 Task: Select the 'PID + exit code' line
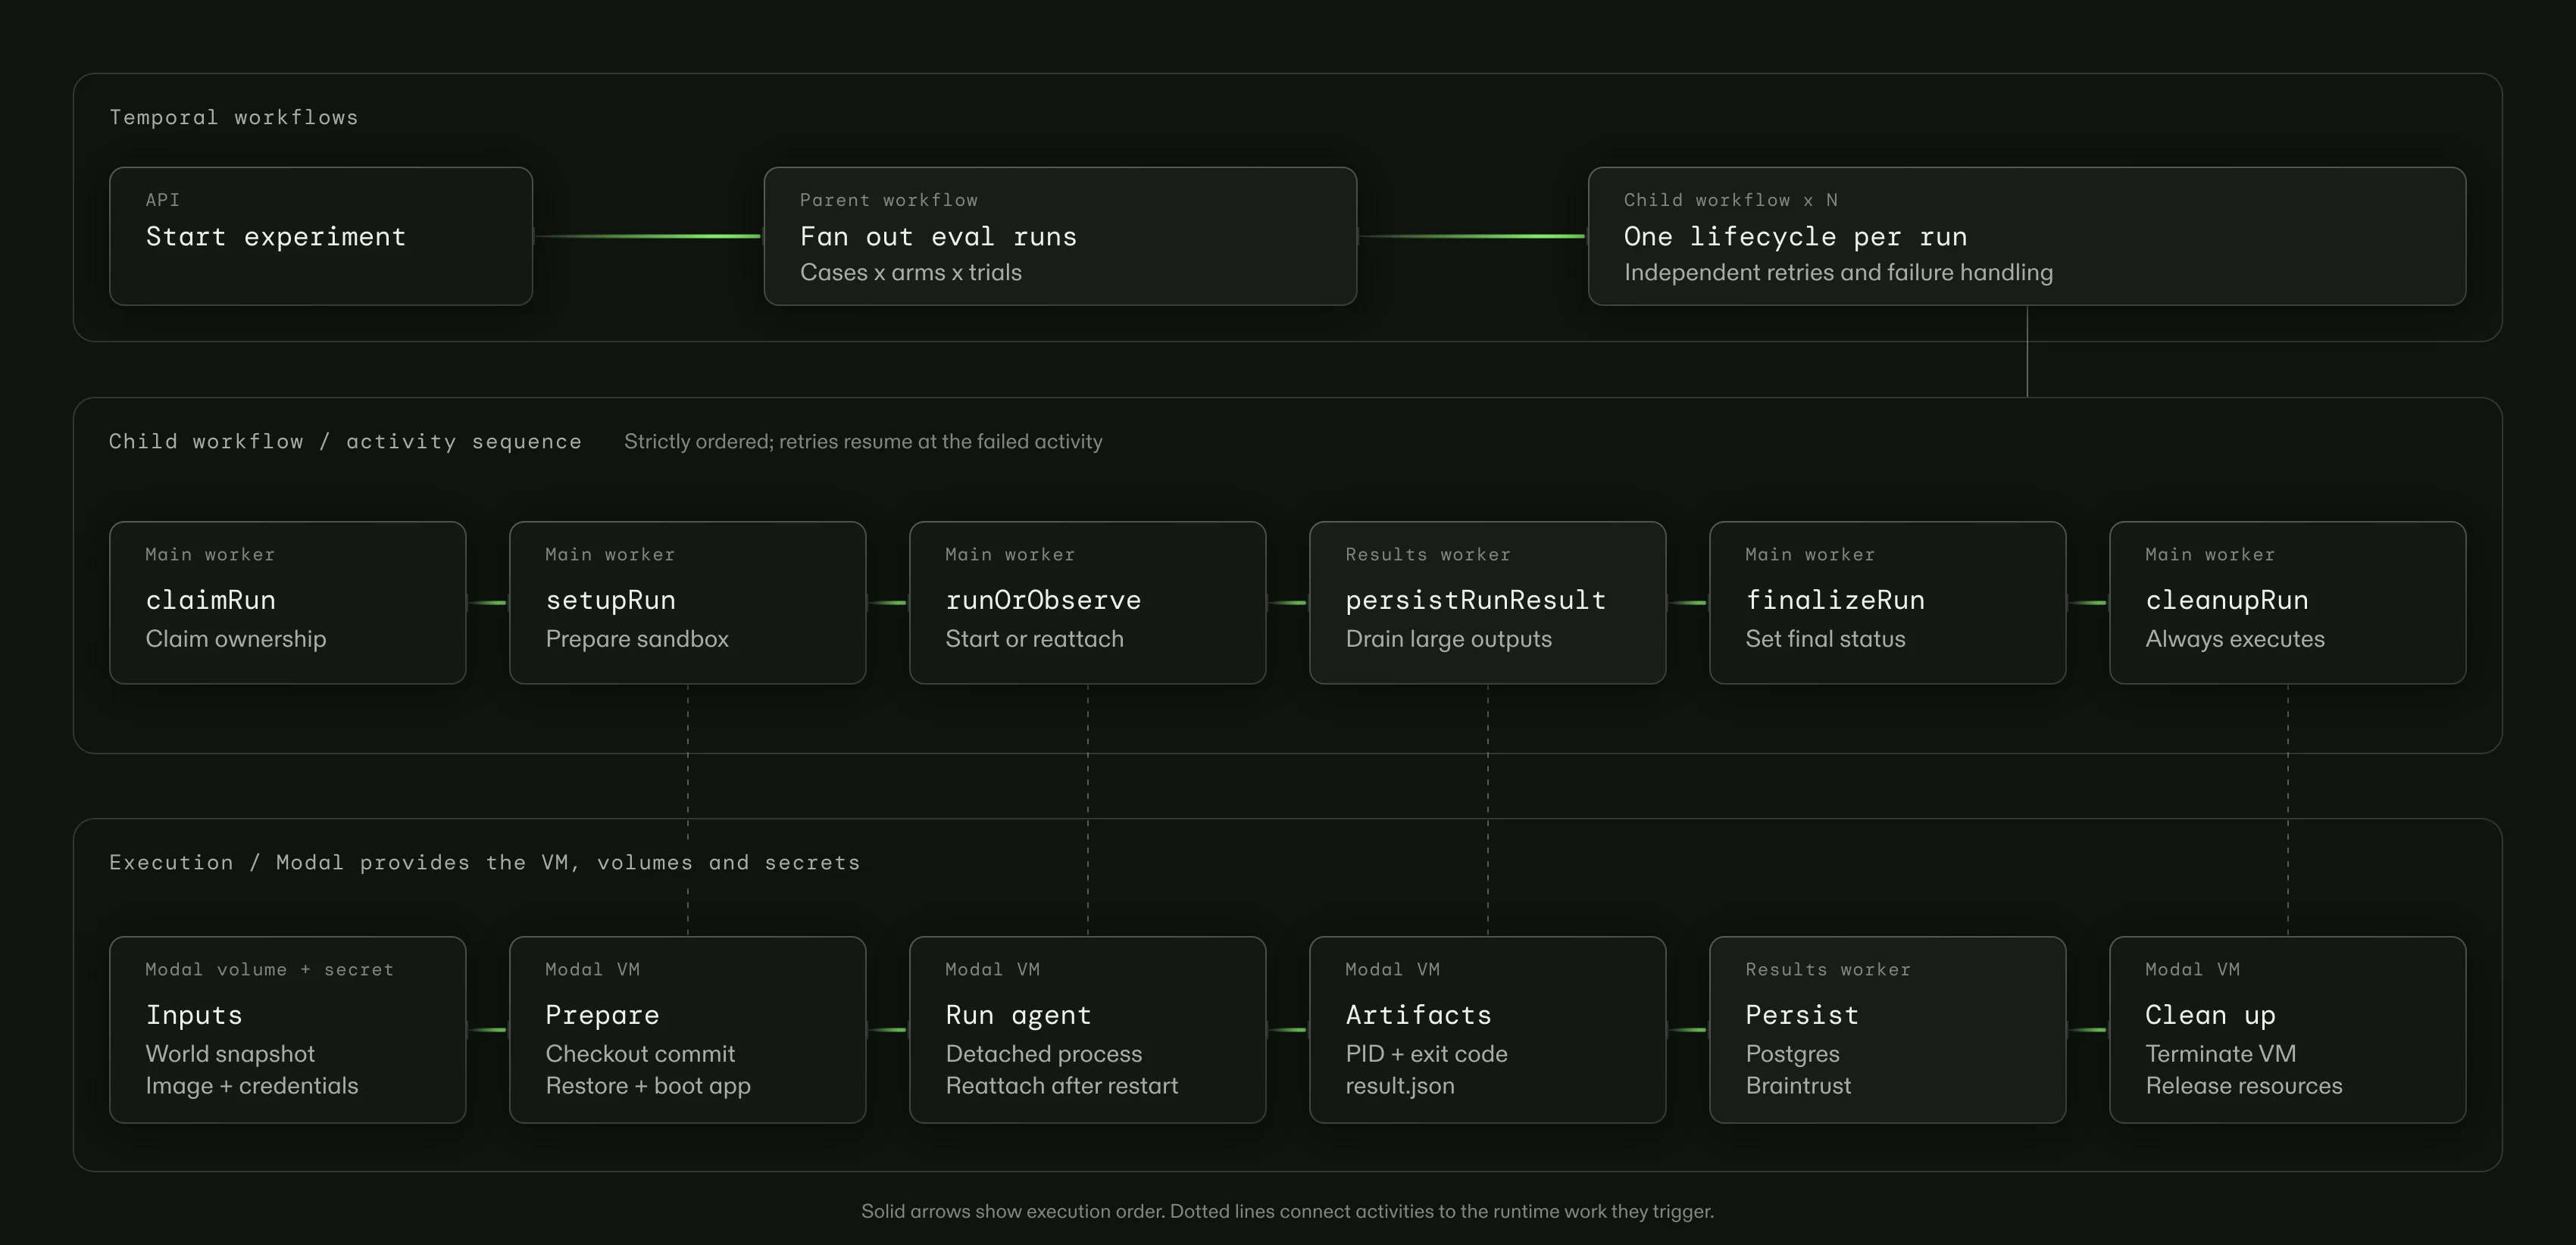(x=1427, y=1053)
